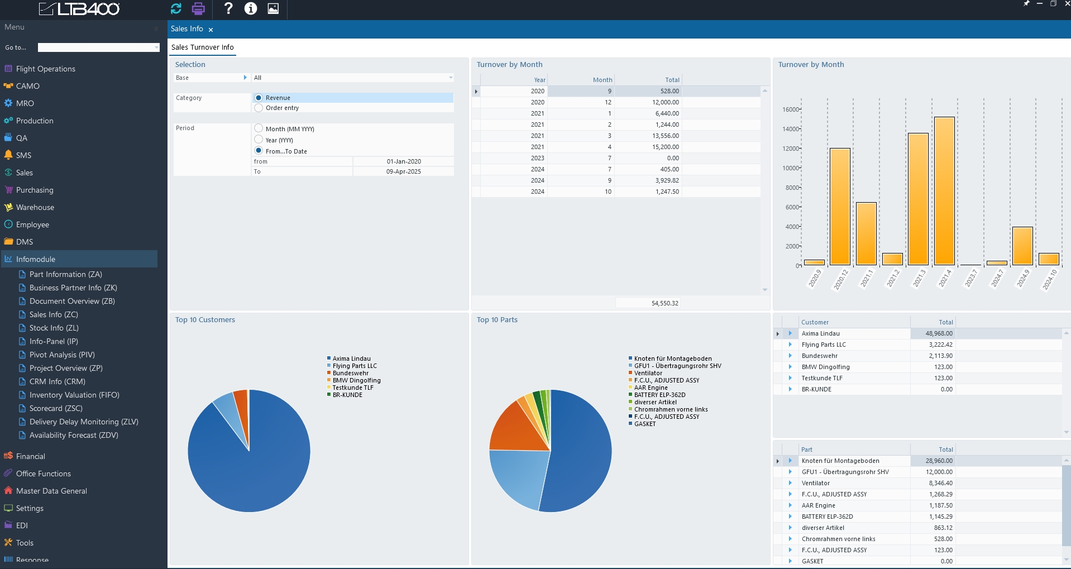The image size is (1071, 569).
Task: Open the Flight Operations module
Action: point(45,69)
